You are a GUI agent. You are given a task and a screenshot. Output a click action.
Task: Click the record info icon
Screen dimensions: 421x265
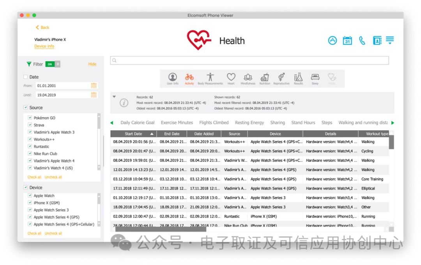[124, 103]
